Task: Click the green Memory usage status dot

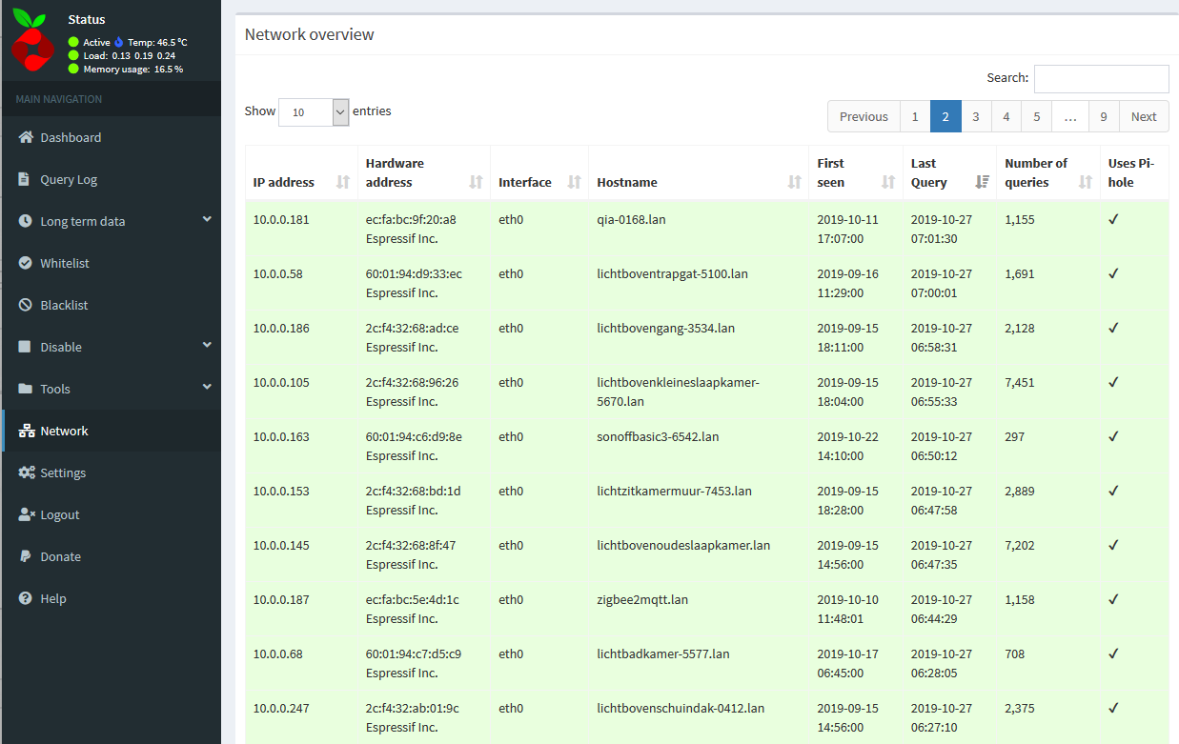Action: pyautogui.click(x=73, y=69)
